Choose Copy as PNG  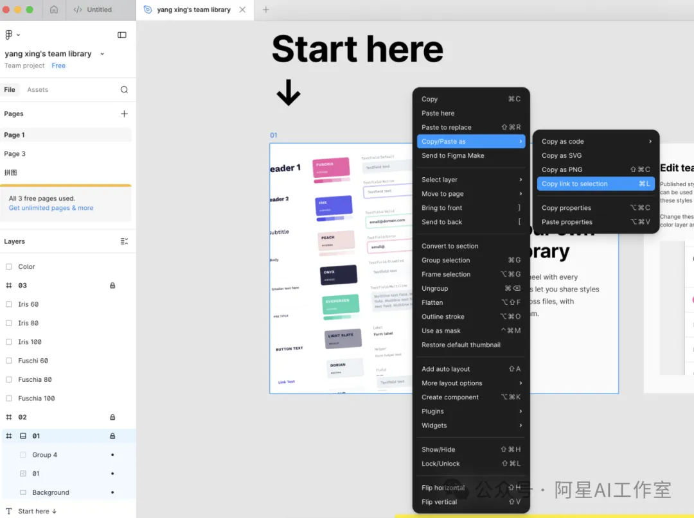click(596, 169)
